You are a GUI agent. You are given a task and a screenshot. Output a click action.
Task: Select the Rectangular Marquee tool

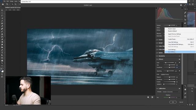click(x=2, y=13)
